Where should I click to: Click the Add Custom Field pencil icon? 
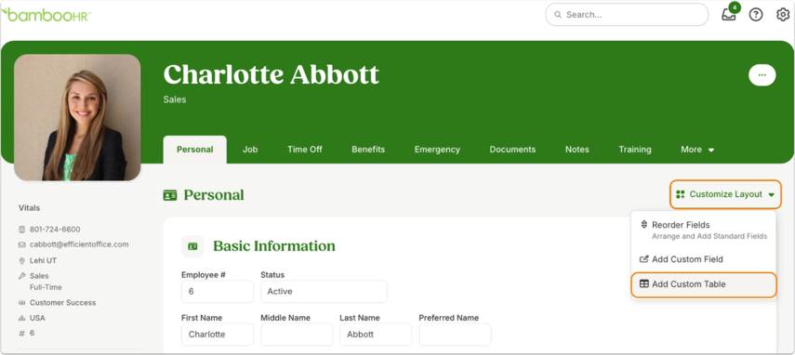(644, 258)
